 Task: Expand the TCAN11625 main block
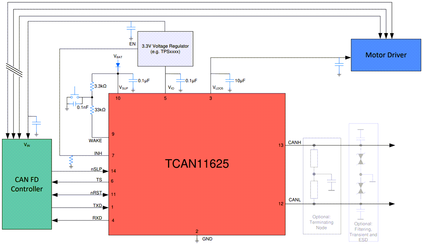(x=197, y=163)
